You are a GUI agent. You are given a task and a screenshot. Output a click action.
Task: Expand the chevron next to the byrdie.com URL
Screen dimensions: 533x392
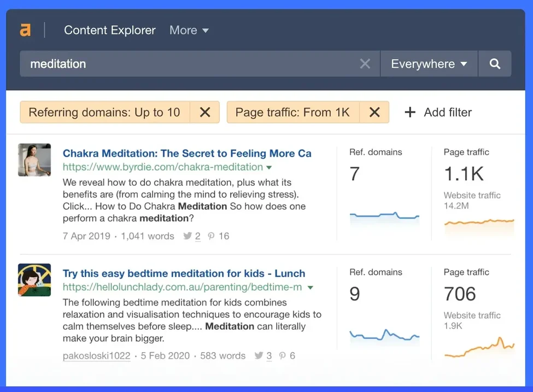coord(269,167)
